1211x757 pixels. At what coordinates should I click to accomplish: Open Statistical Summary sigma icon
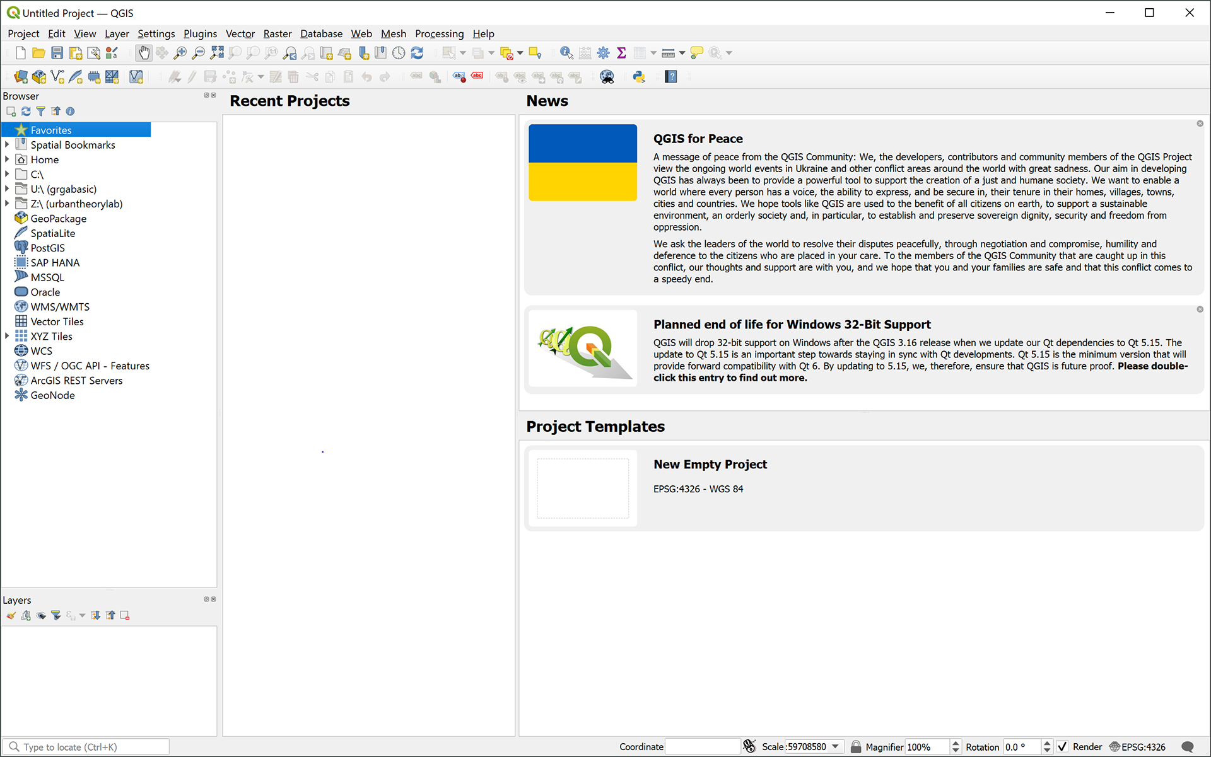click(x=621, y=53)
